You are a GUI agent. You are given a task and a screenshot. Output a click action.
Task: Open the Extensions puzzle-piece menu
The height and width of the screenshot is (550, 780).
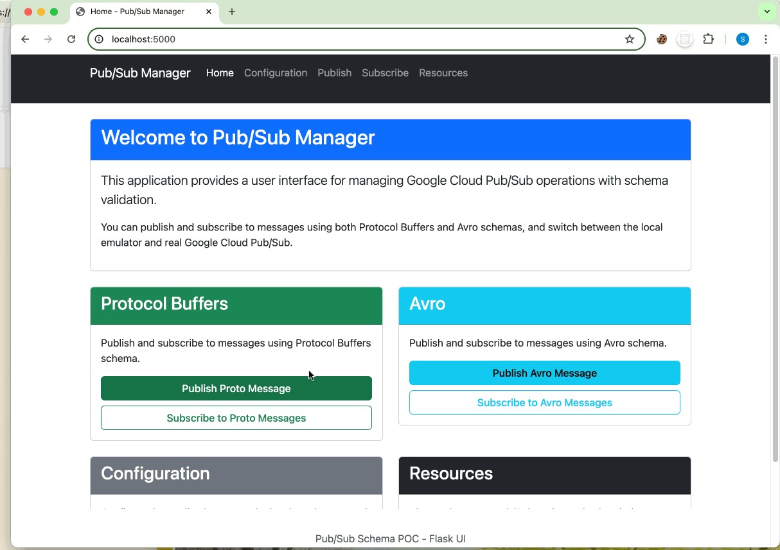click(x=708, y=39)
